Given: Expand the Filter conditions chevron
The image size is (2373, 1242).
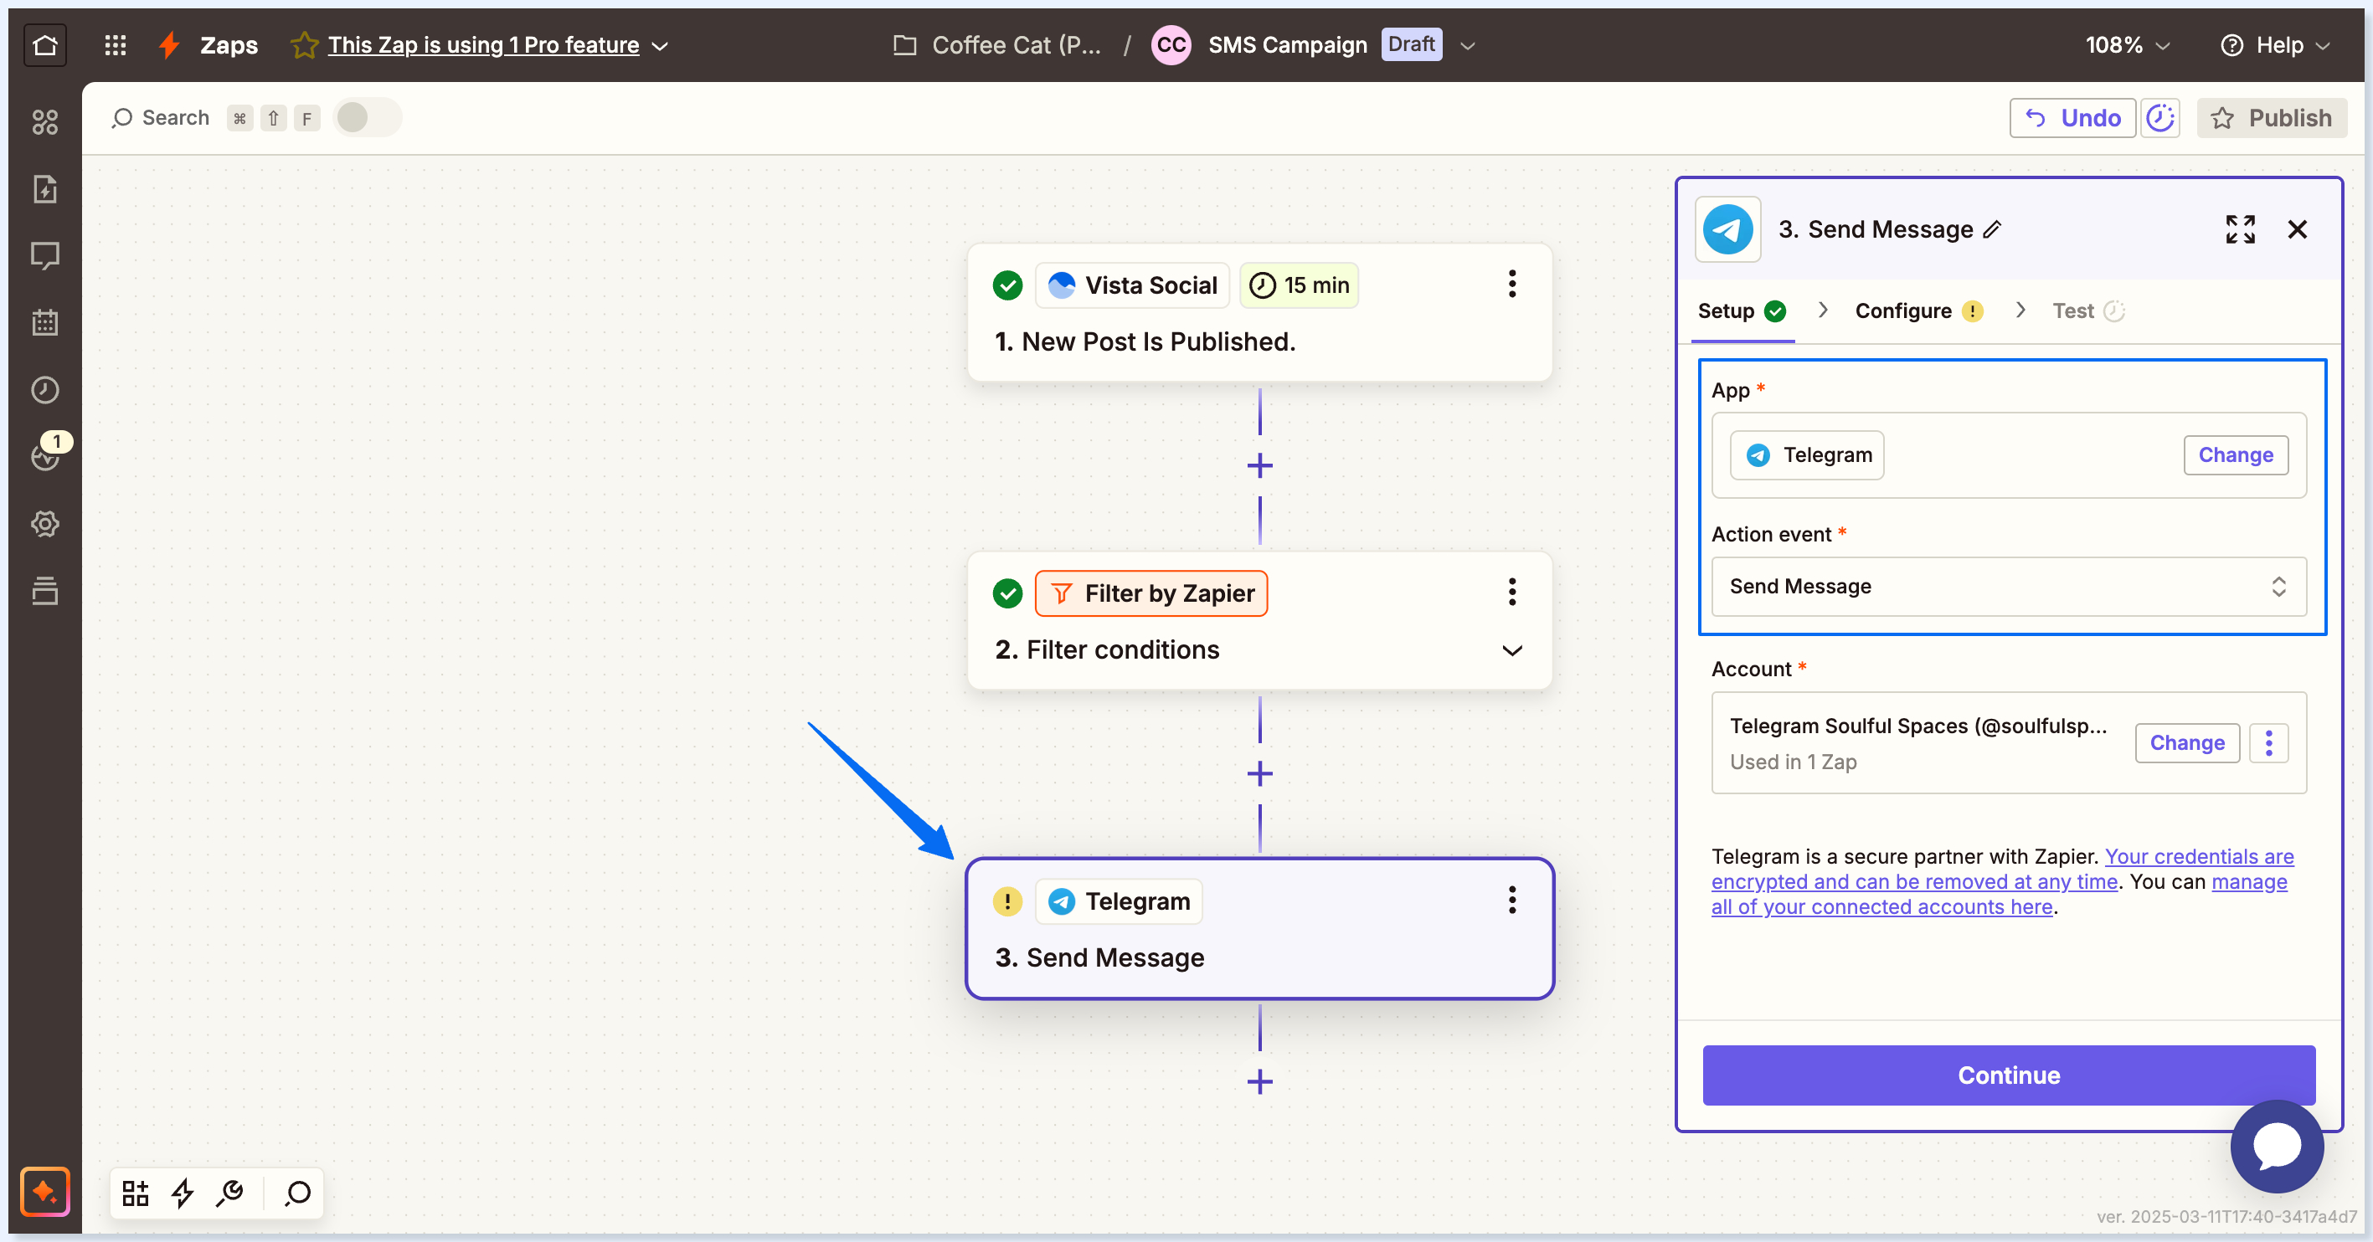Looking at the screenshot, I should (x=1511, y=651).
